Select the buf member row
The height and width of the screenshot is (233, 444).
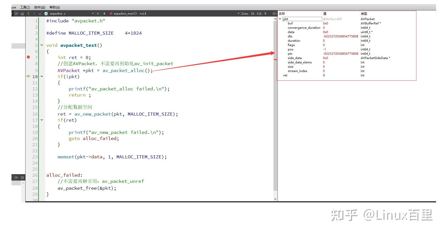pyautogui.click(x=347, y=23)
